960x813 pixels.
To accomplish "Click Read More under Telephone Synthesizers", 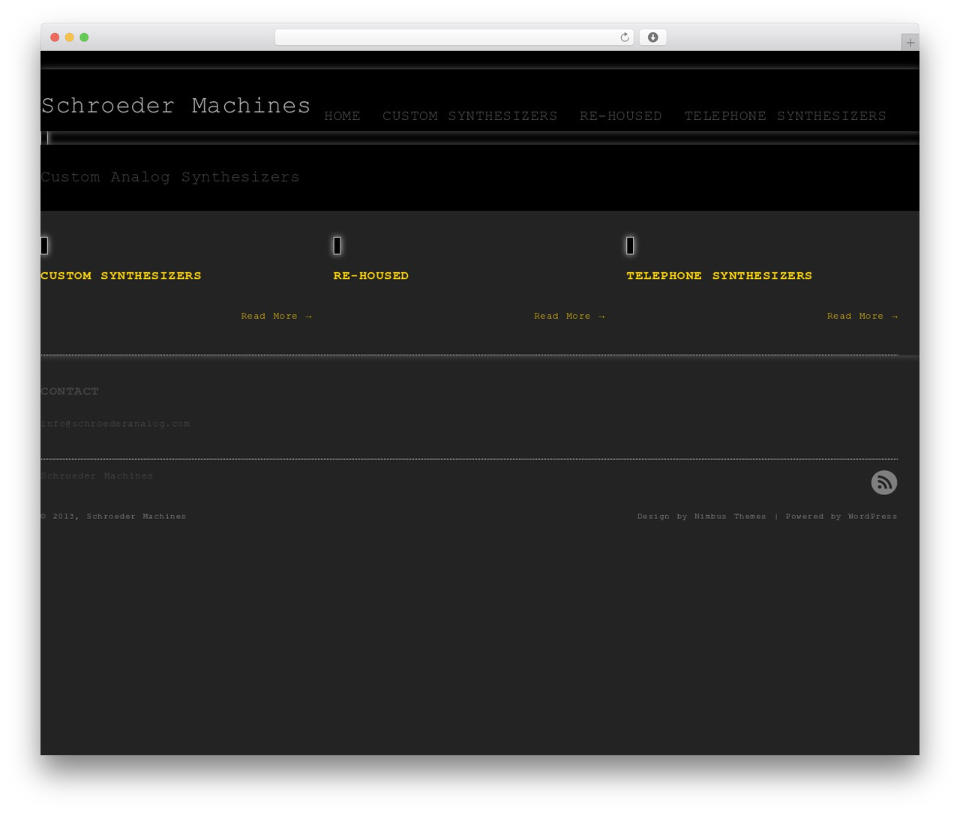I will click(x=862, y=316).
